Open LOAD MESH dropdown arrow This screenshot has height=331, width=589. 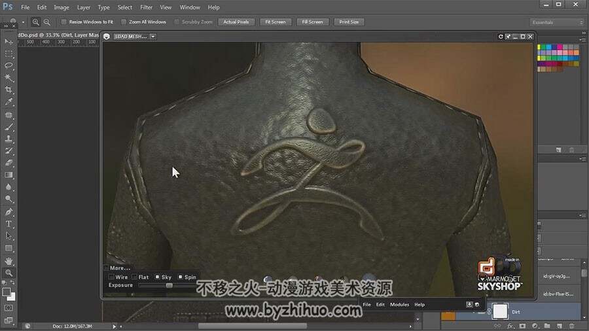tap(153, 37)
